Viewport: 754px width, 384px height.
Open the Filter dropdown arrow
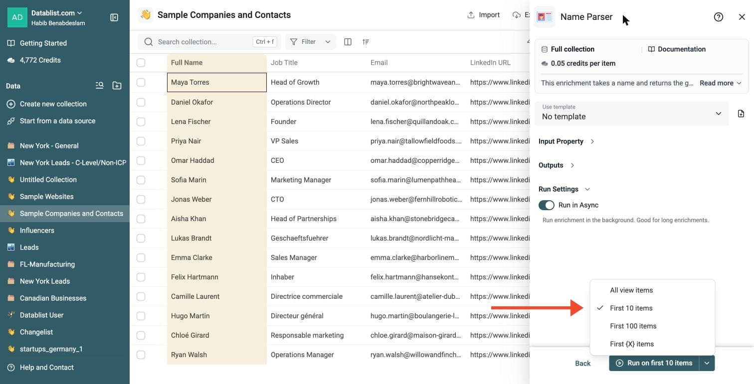(x=328, y=42)
